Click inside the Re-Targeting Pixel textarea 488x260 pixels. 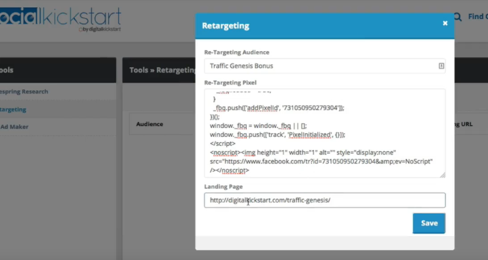click(325, 133)
